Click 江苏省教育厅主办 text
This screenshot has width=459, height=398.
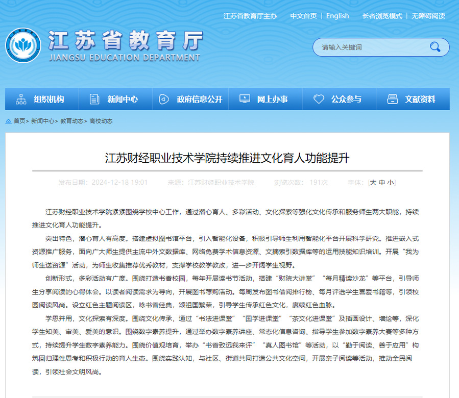tap(250, 16)
